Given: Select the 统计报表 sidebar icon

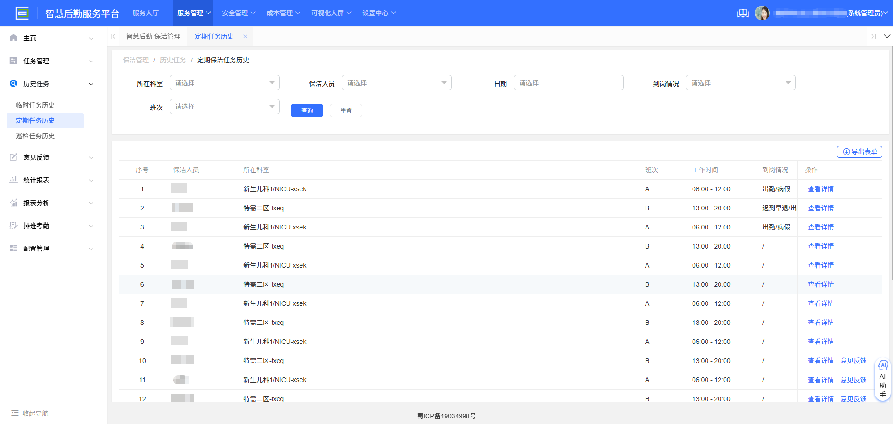Looking at the screenshot, I should (13, 180).
